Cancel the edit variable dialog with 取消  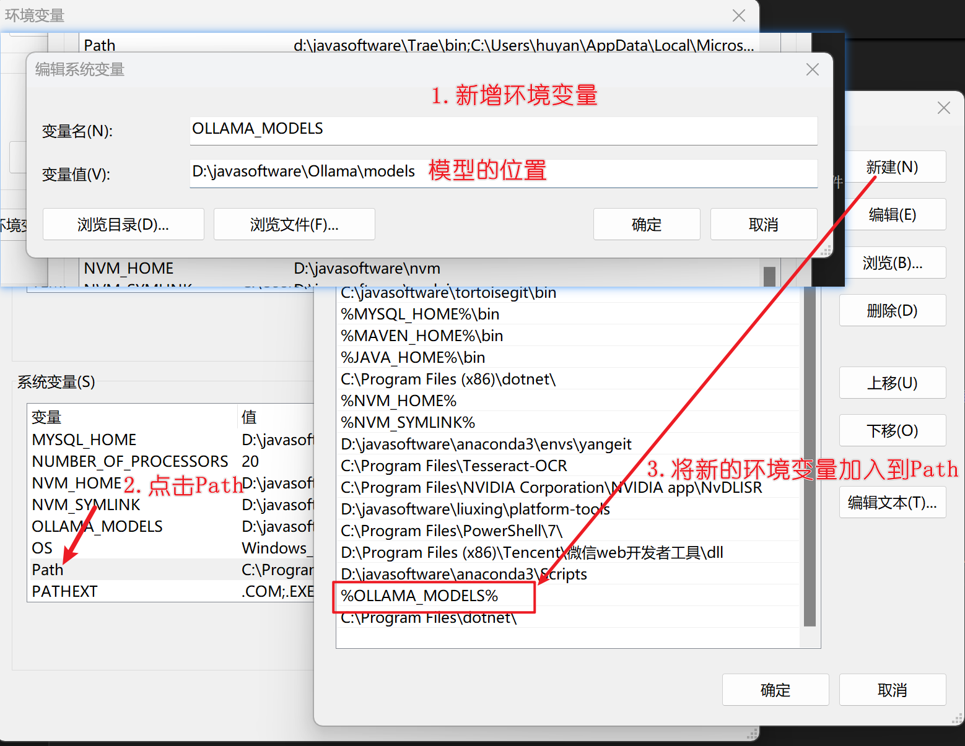[x=764, y=224]
